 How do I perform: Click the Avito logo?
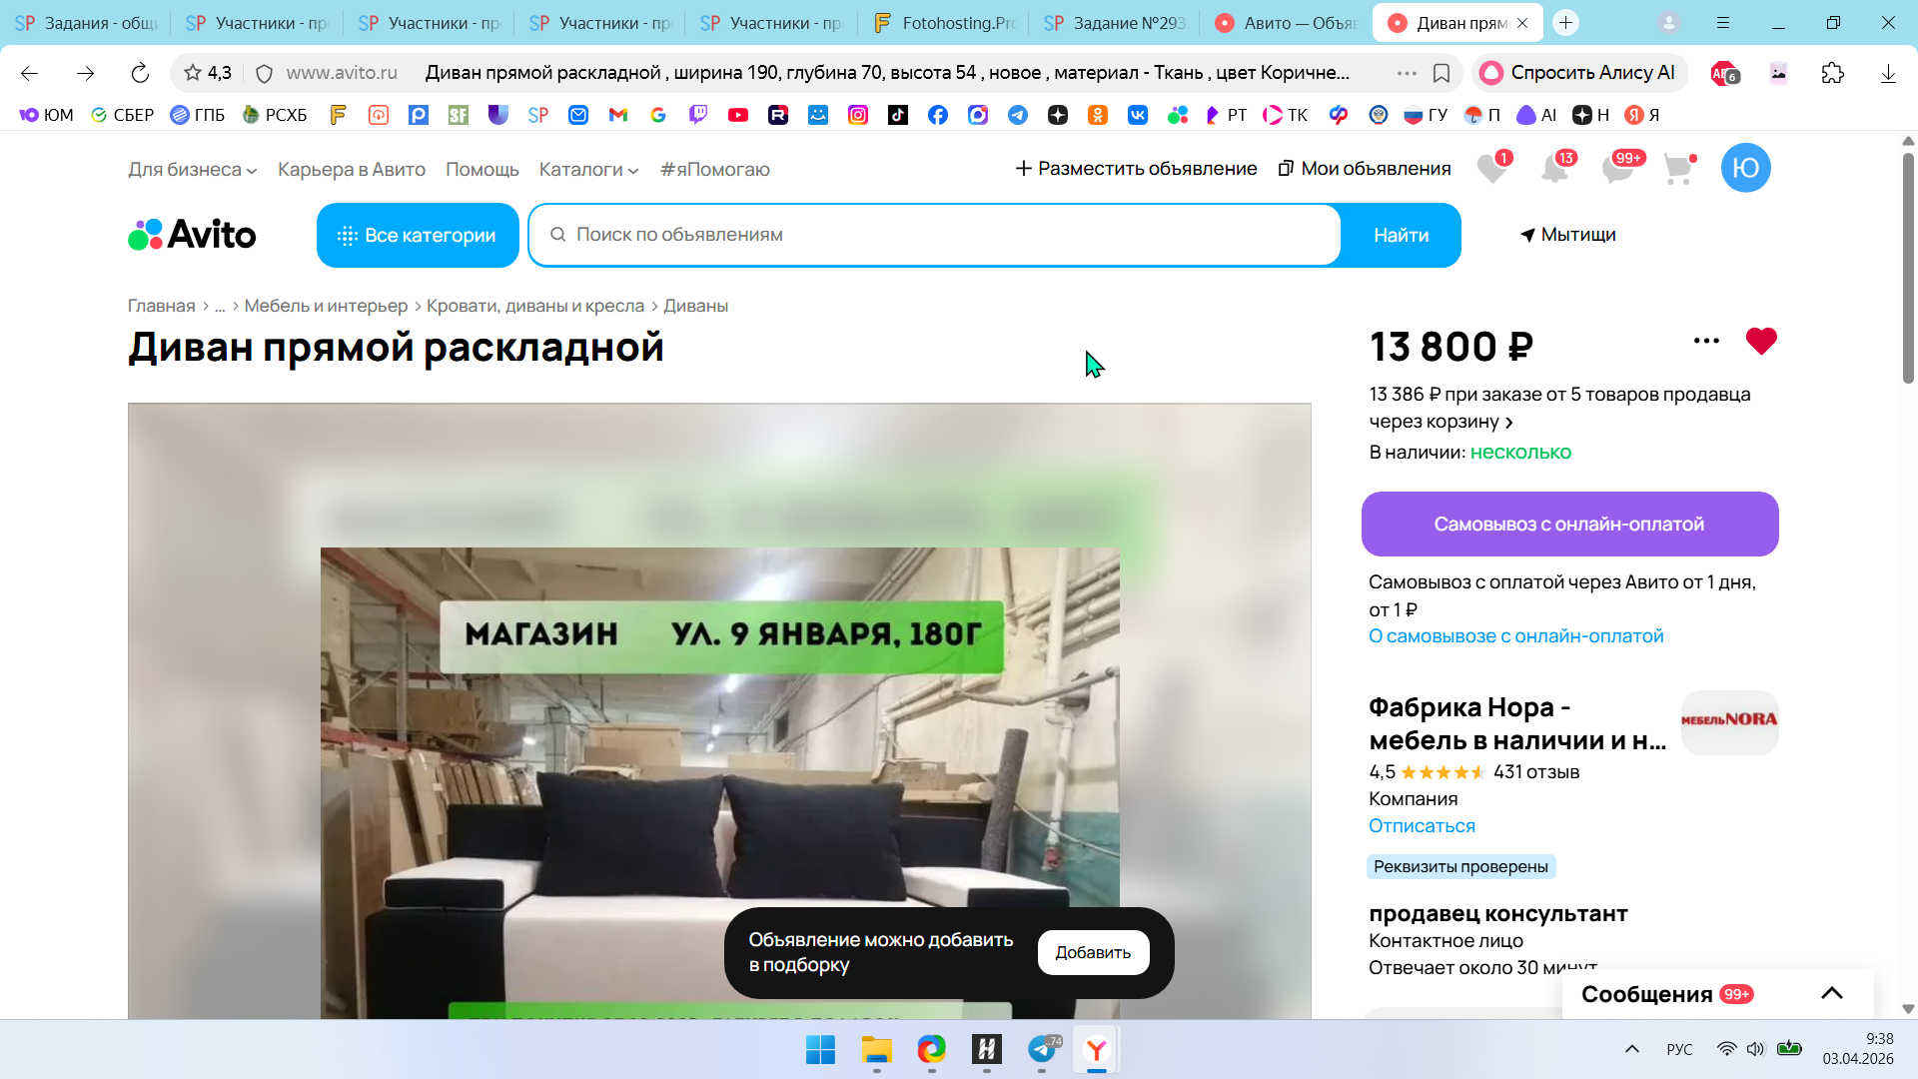[x=192, y=235]
